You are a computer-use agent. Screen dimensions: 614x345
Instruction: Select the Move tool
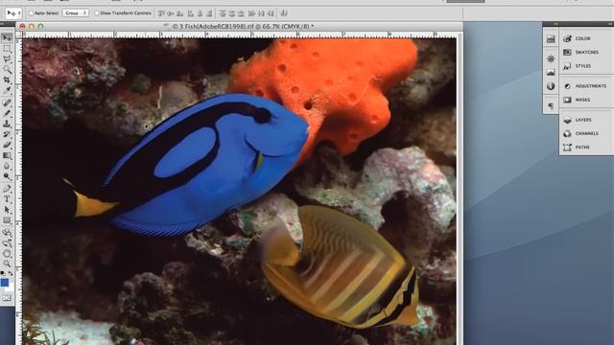click(7, 38)
